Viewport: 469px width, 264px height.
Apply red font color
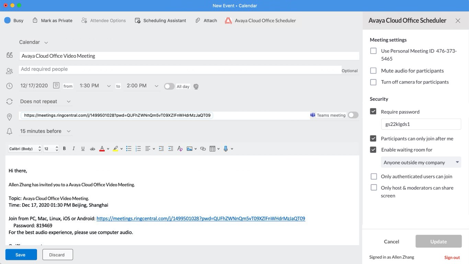coord(102,148)
